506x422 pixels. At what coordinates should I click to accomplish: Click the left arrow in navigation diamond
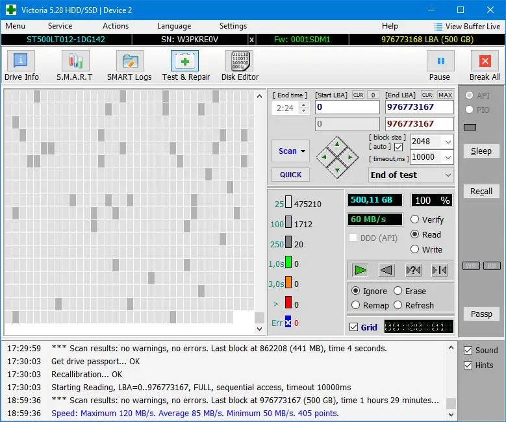pyautogui.click(x=324, y=157)
